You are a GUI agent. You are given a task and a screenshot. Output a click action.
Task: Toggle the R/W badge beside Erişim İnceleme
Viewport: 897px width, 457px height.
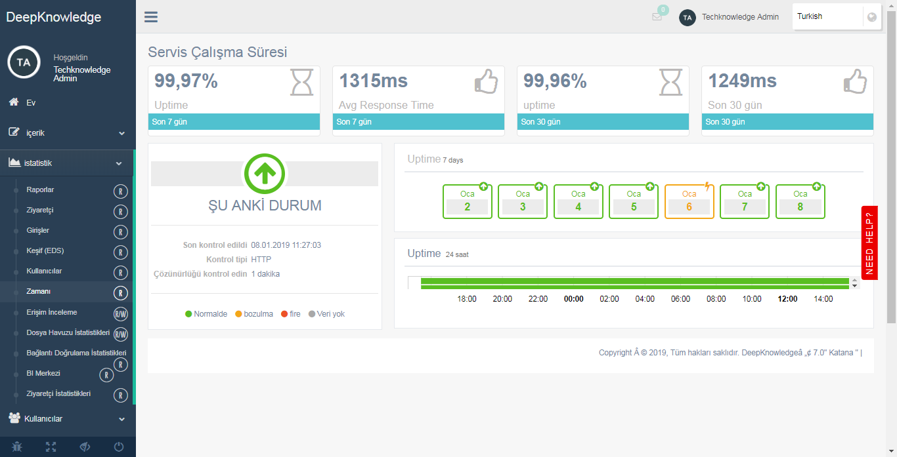(x=121, y=313)
